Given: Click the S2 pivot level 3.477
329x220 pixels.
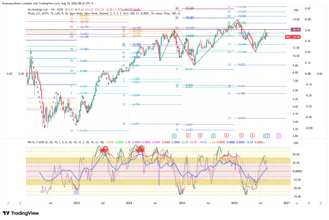Looking at the screenshot, I should tap(136, 124).
